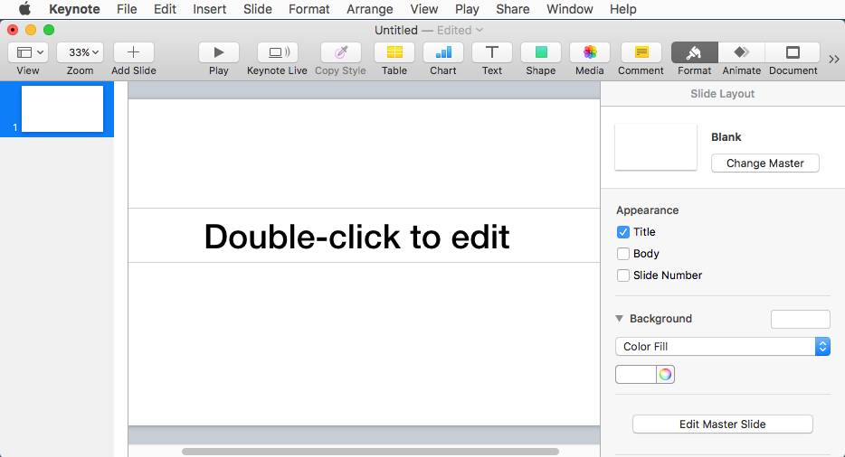This screenshot has width=845, height=457.
Task: Click the Copy Style eyedropper icon
Action: tap(340, 52)
